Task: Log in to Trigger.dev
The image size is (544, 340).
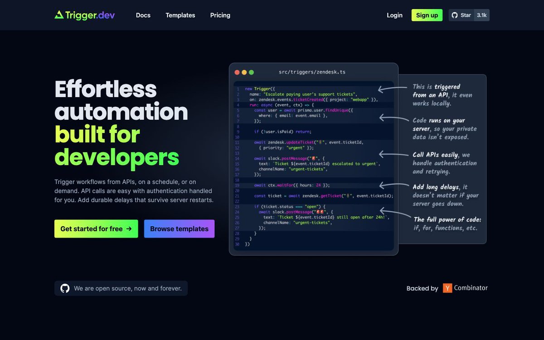Action: click(x=394, y=15)
